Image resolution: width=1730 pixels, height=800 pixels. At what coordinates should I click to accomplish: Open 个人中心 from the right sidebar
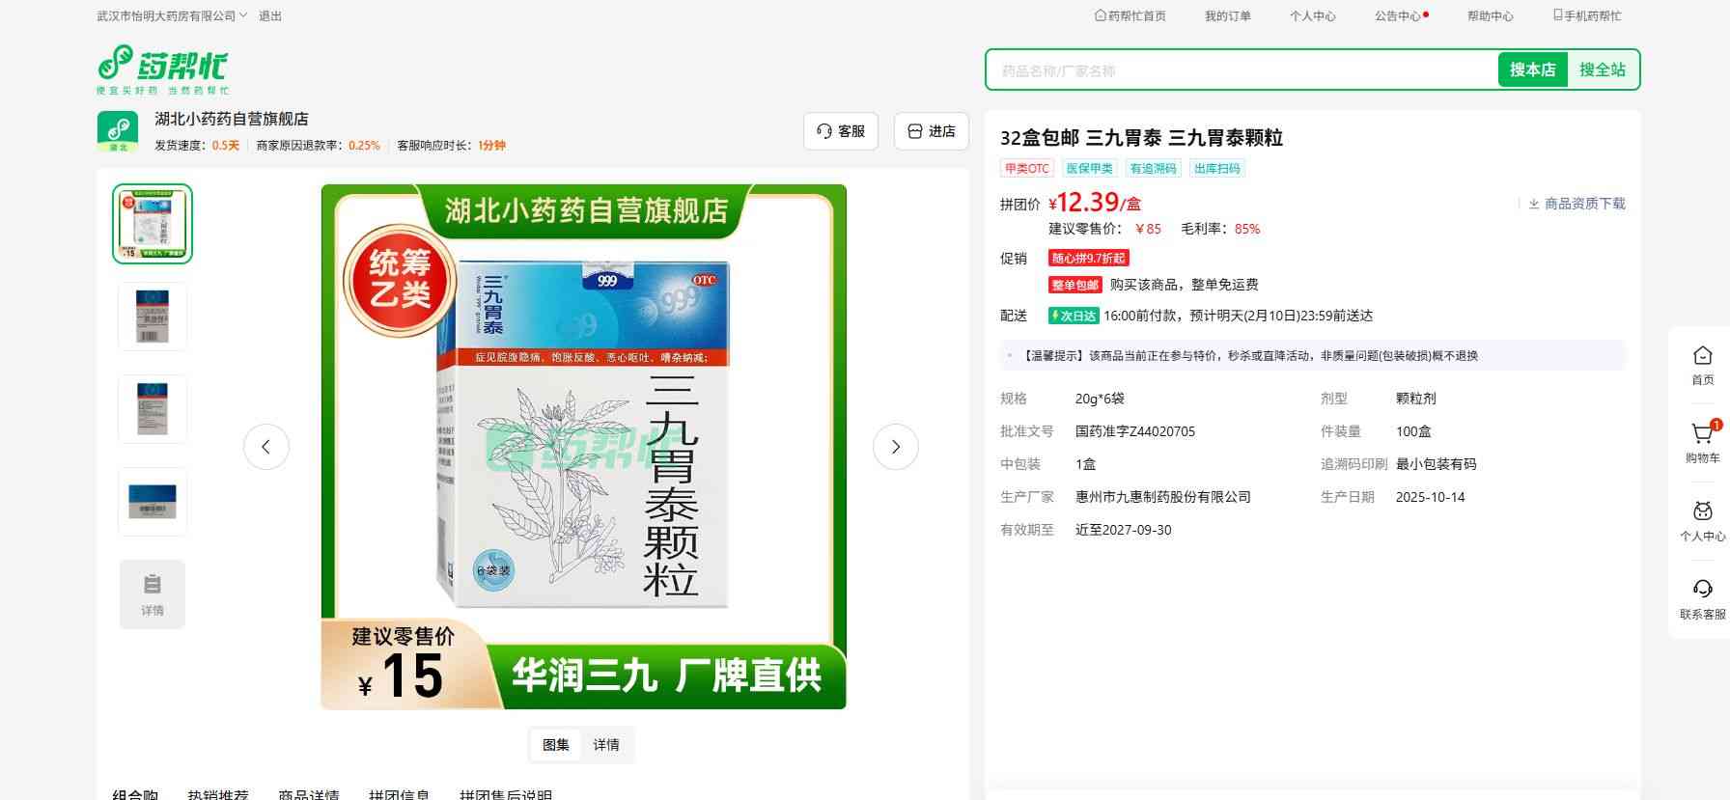pyautogui.click(x=1702, y=520)
